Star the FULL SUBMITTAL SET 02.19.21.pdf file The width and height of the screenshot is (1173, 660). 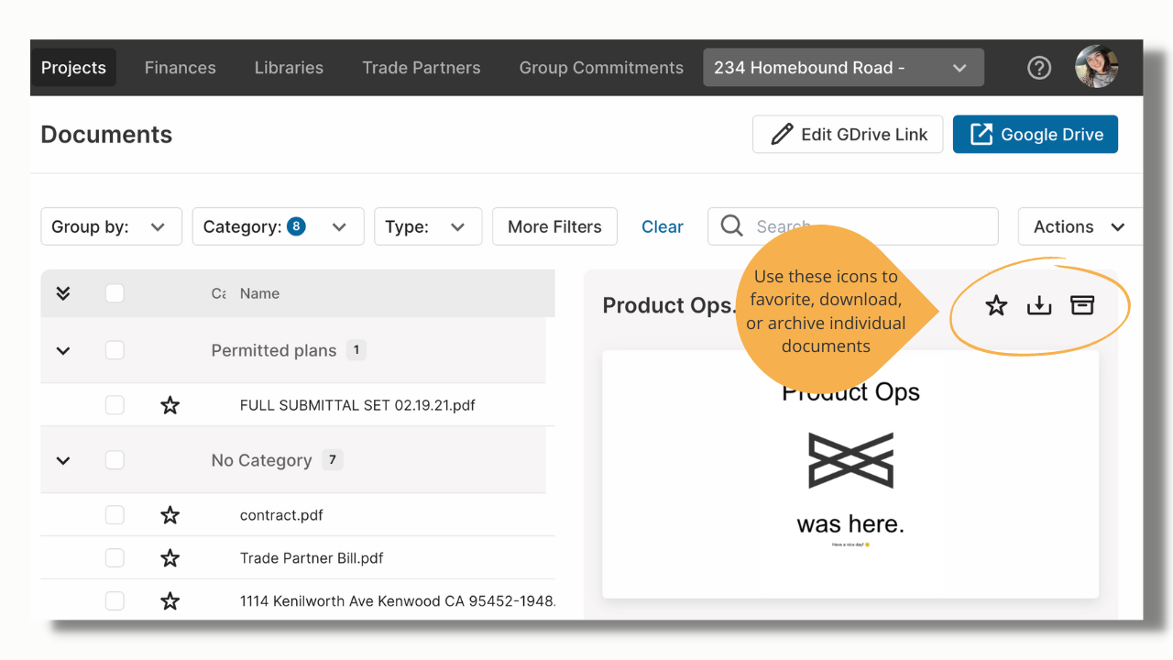point(170,405)
